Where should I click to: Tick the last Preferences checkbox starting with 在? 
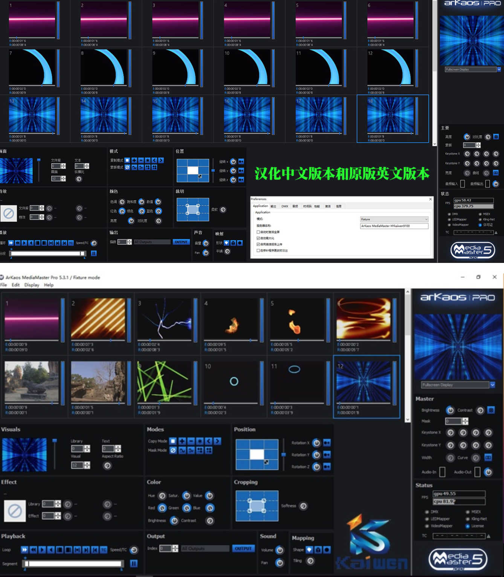pos(258,250)
